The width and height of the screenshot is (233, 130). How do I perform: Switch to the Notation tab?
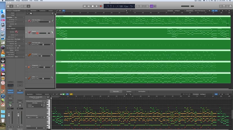(x=129, y=91)
